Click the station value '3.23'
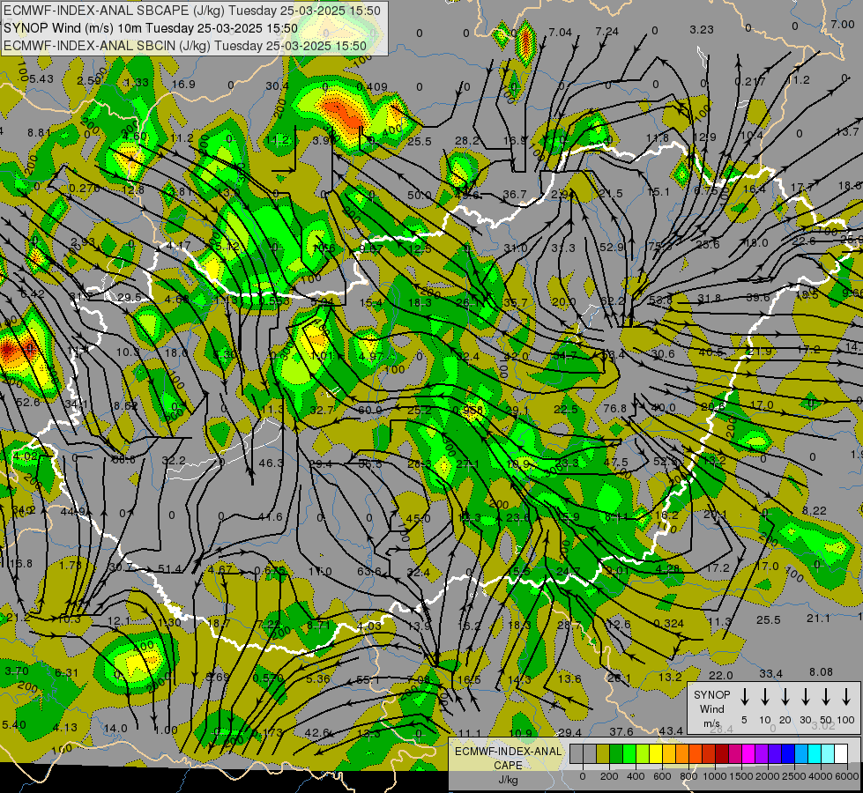This screenshot has width=863, height=793. pyautogui.click(x=702, y=30)
